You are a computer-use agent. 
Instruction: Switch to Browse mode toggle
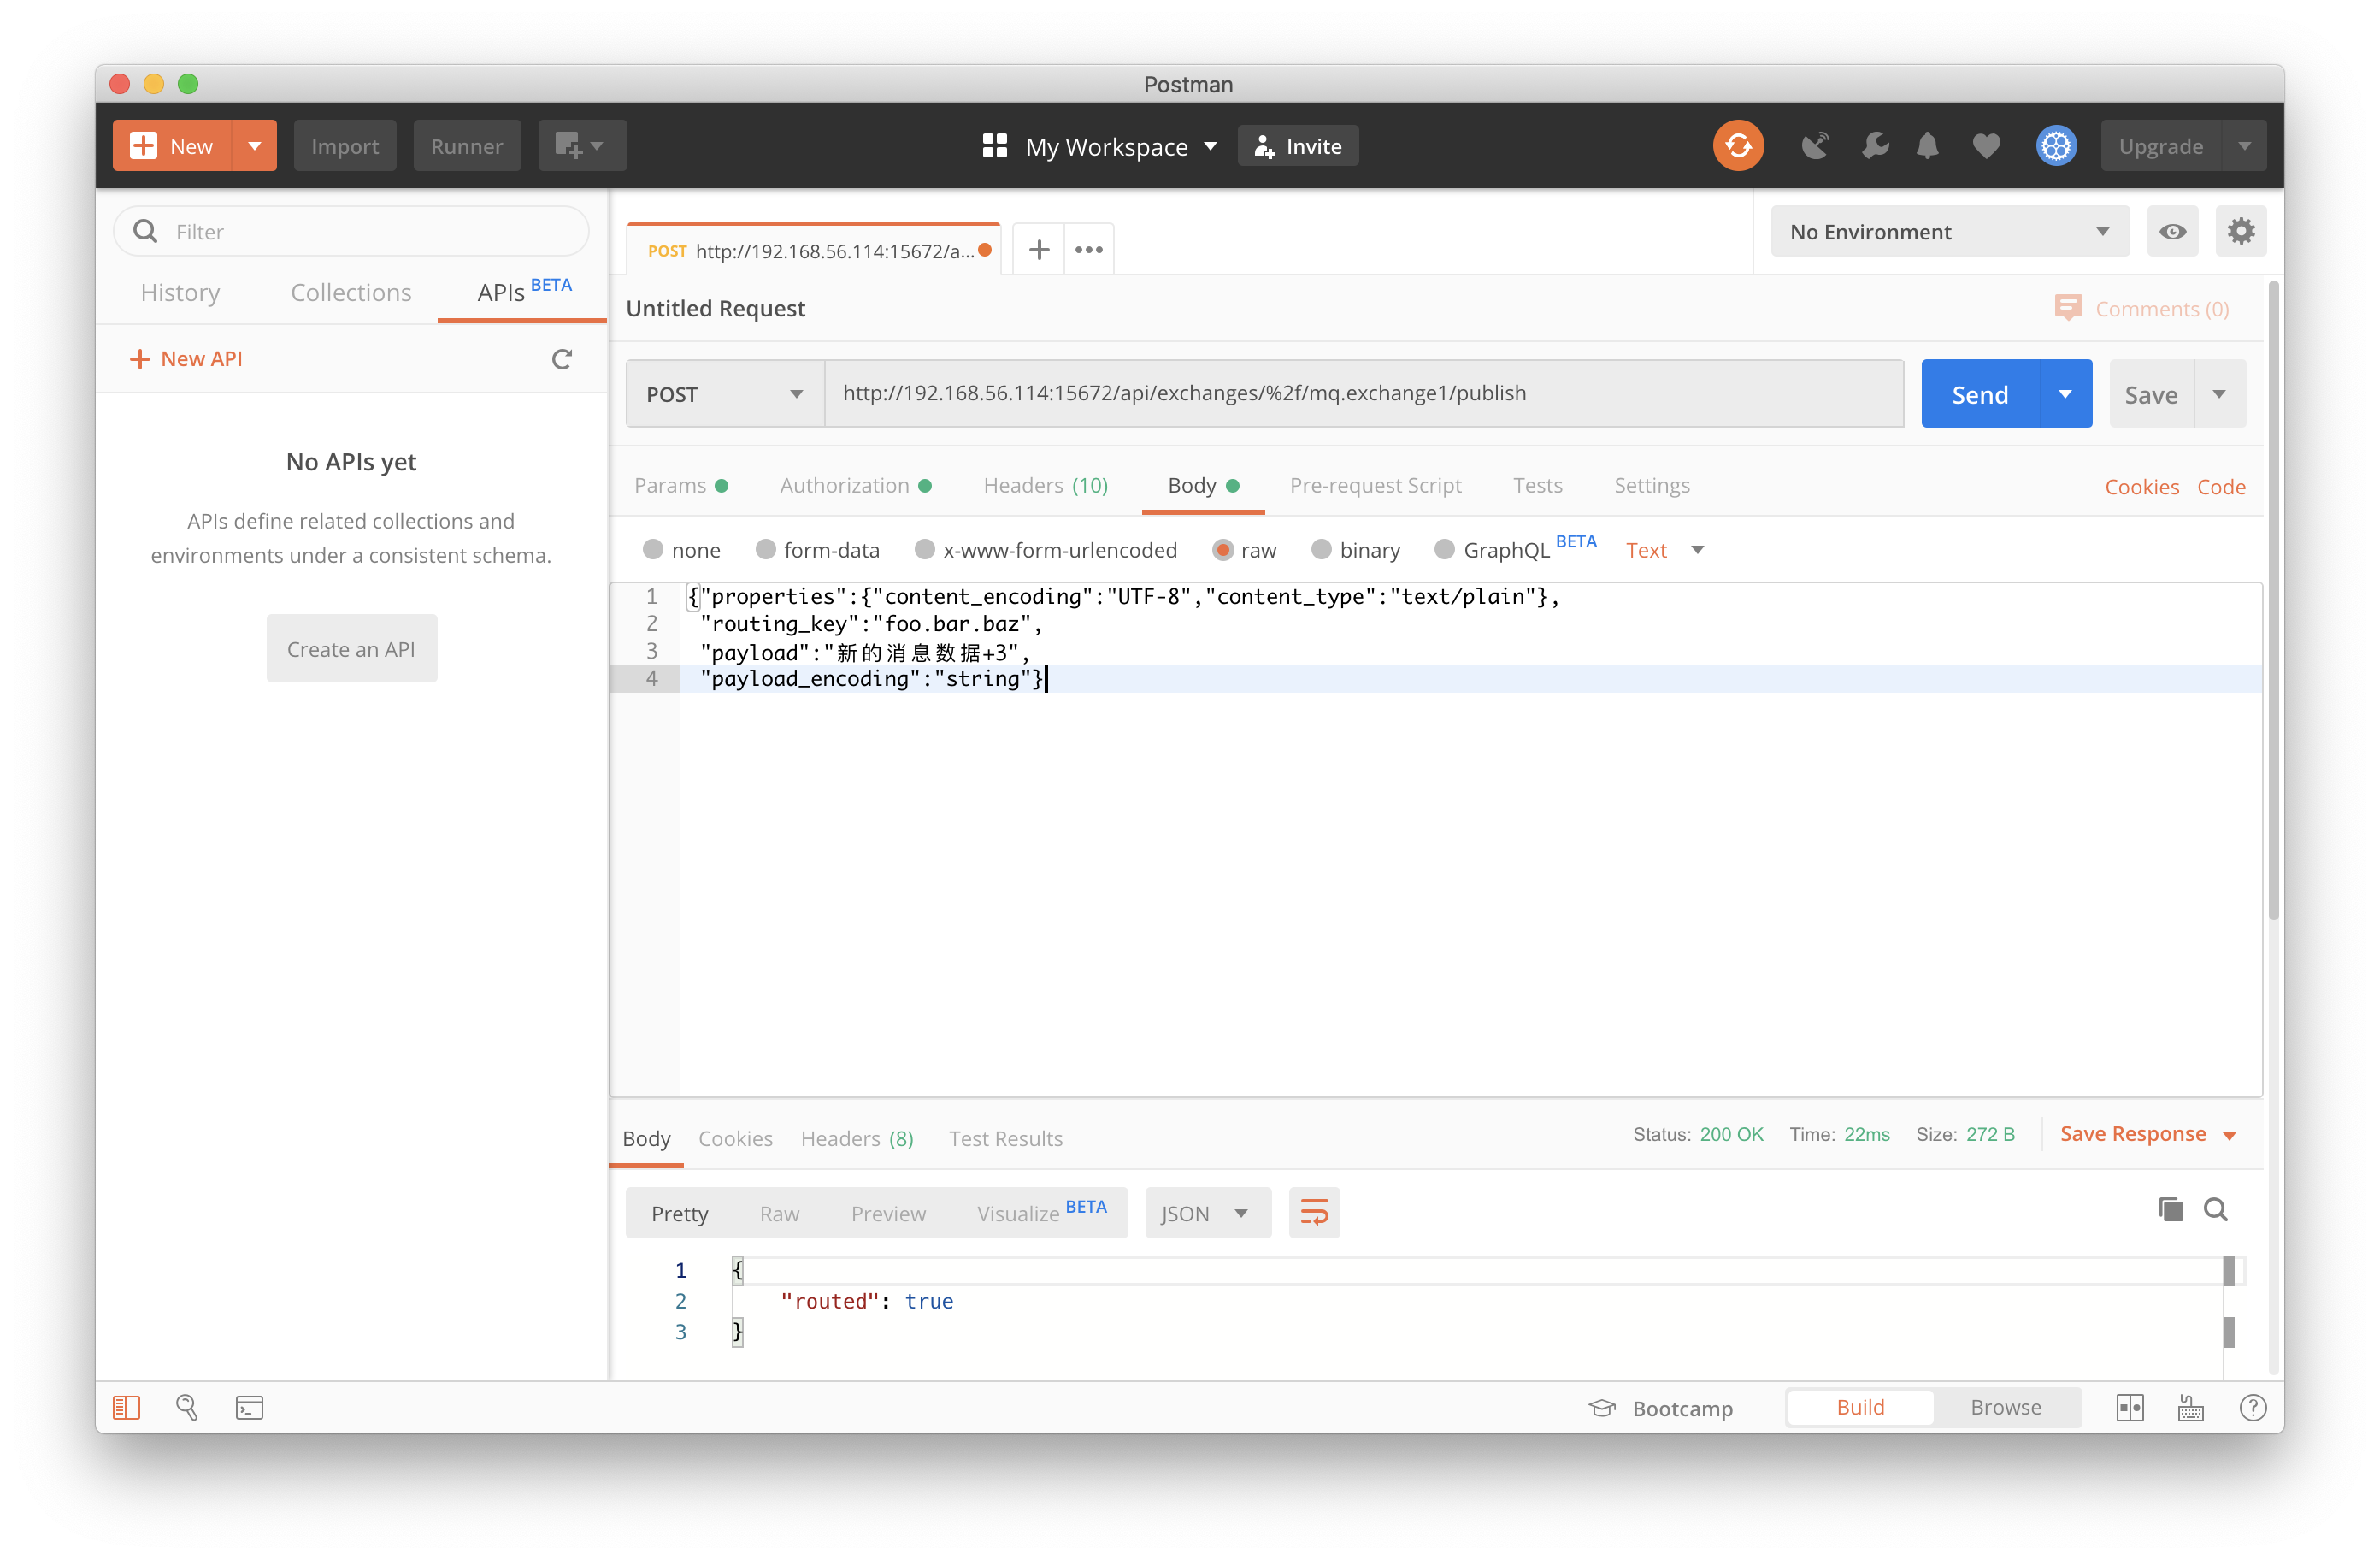tap(2005, 1407)
